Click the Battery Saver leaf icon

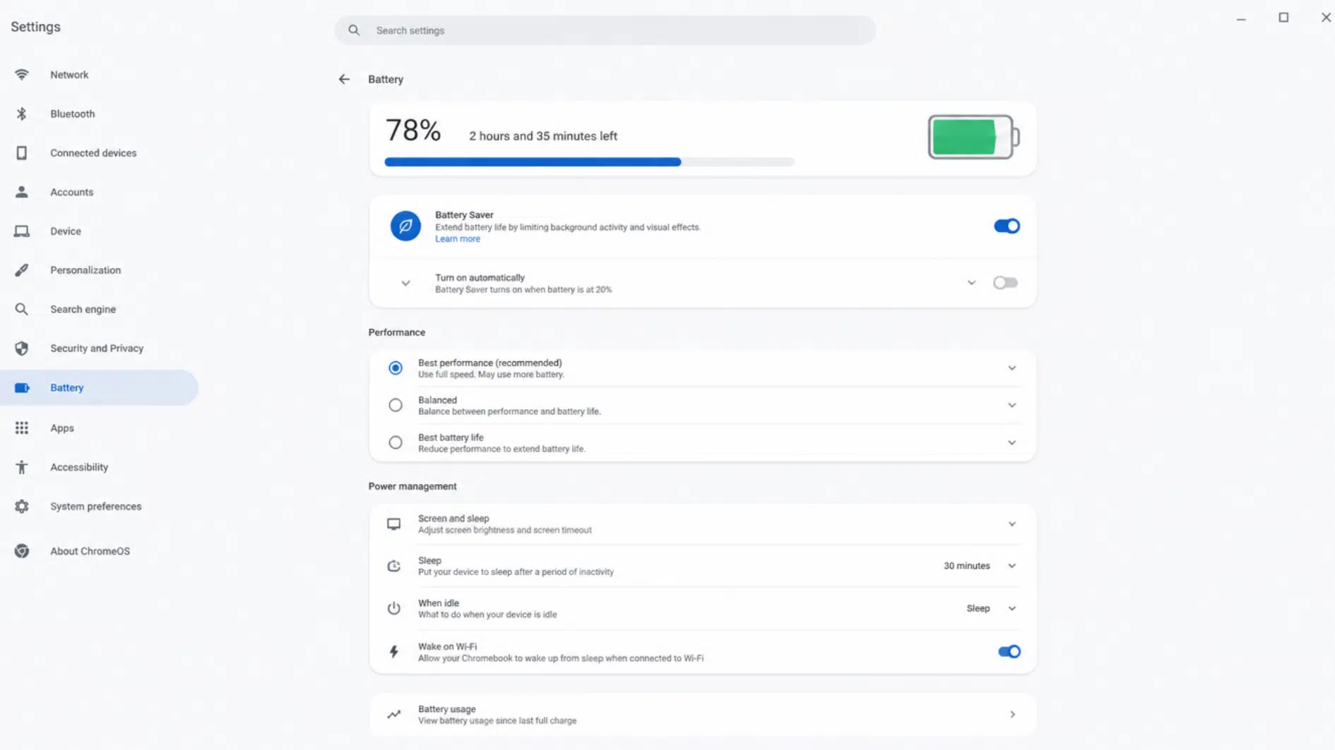coord(405,226)
